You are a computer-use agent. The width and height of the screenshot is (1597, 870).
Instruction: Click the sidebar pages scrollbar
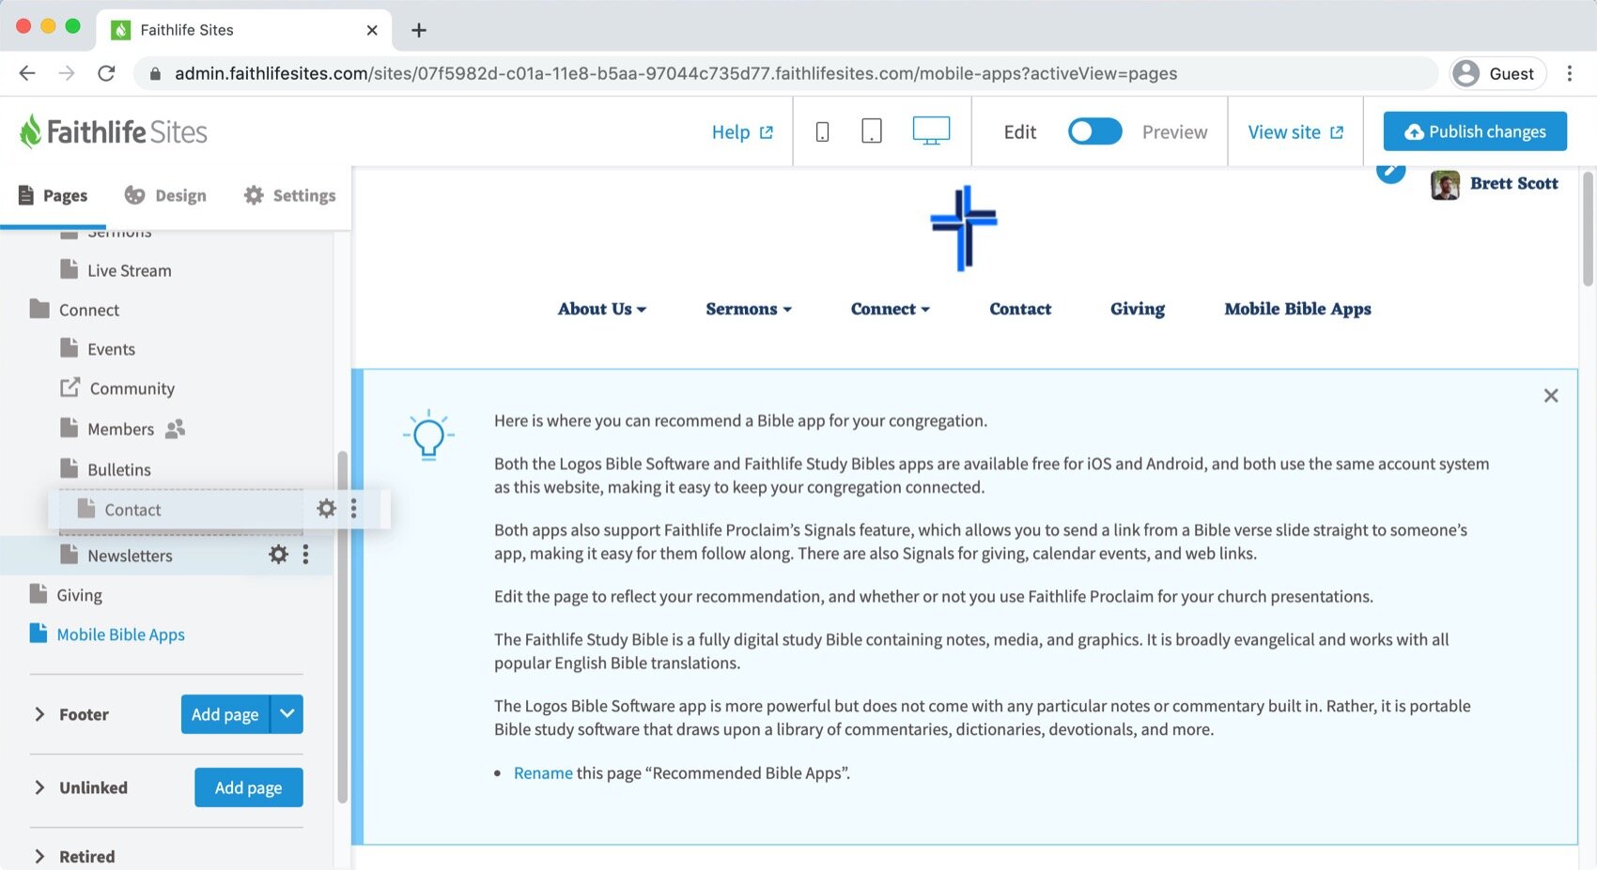pos(342,626)
